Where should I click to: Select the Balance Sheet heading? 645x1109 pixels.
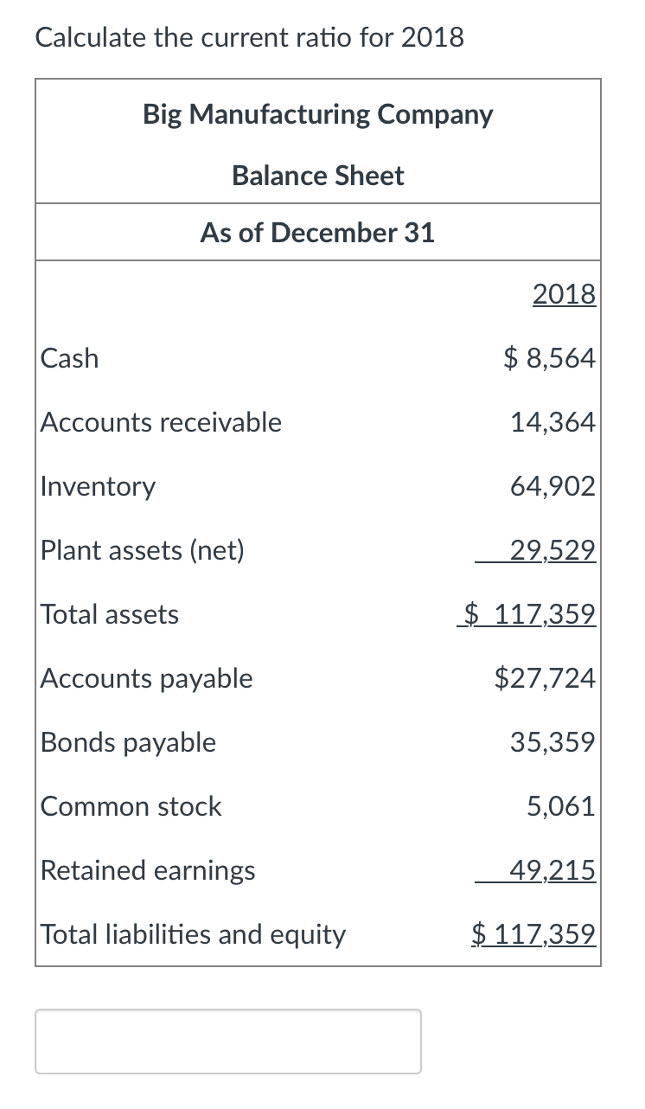(x=317, y=176)
